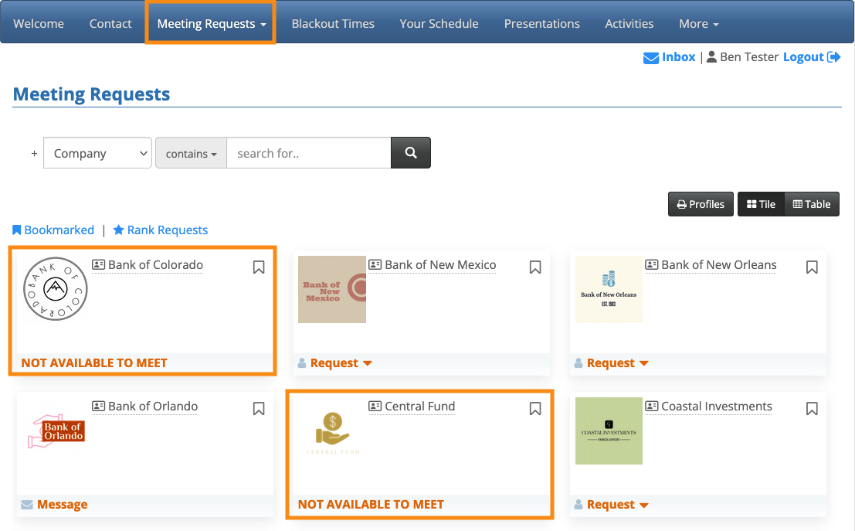This screenshot has height=531, width=855.
Task: Click the Central Fund profile card icon
Action: 375,407
